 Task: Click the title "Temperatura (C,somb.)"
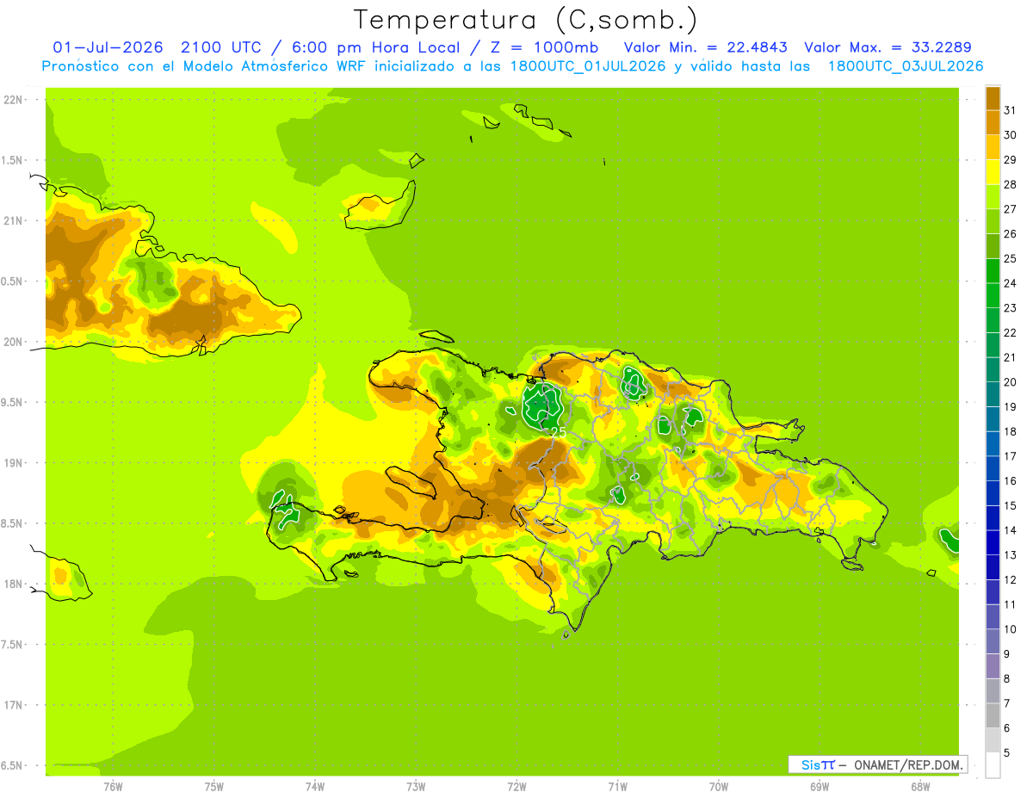pos(526,20)
